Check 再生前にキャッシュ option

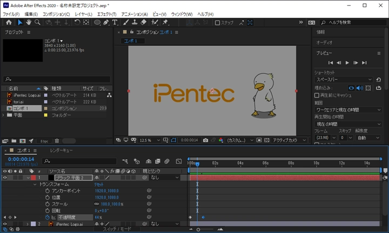tap(317, 95)
